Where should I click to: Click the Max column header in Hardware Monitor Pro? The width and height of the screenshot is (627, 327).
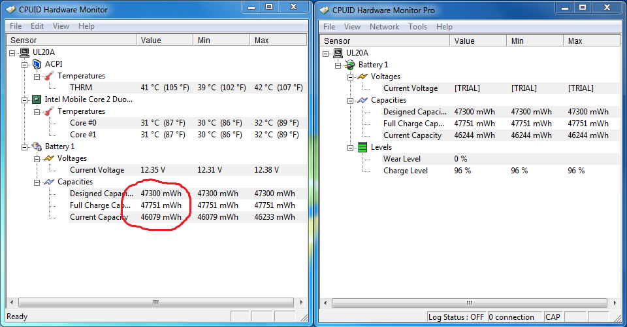coord(592,41)
